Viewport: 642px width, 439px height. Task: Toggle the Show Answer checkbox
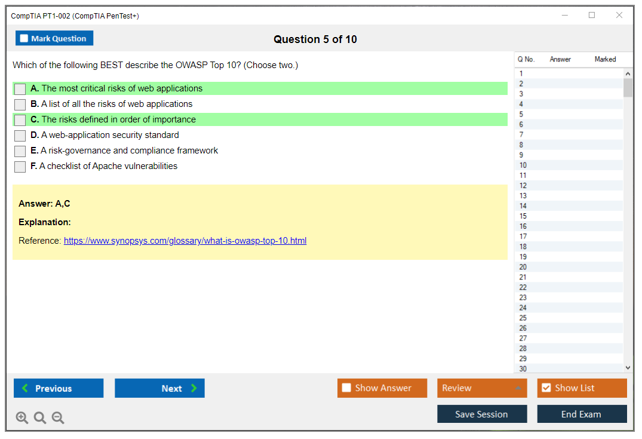(x=347, y=388)
